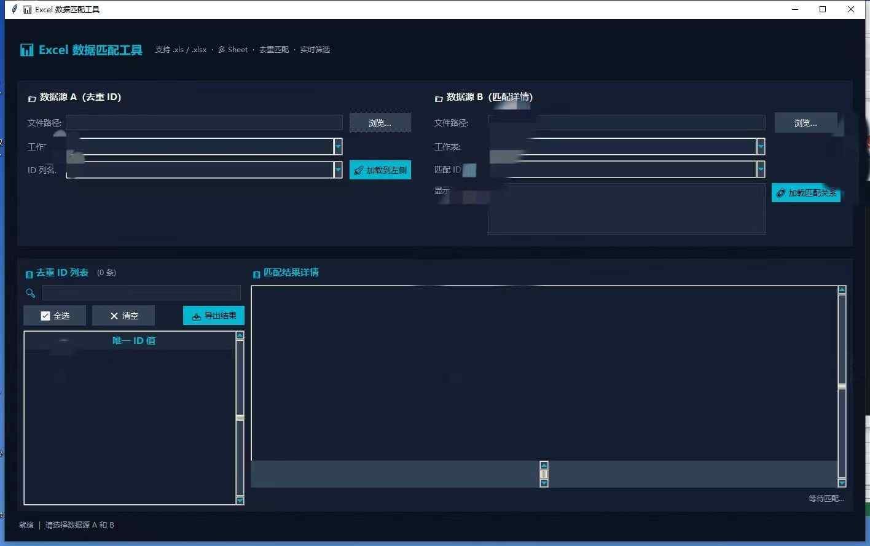Click the magnifier search icon above 全选
This screenshot has height=546, width=870.
click(31, 293)
